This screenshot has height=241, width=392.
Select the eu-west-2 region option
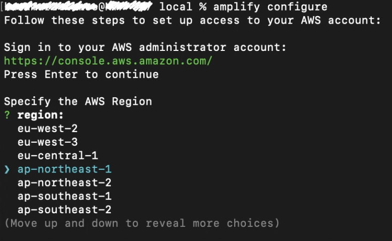(x=47, y=129)
